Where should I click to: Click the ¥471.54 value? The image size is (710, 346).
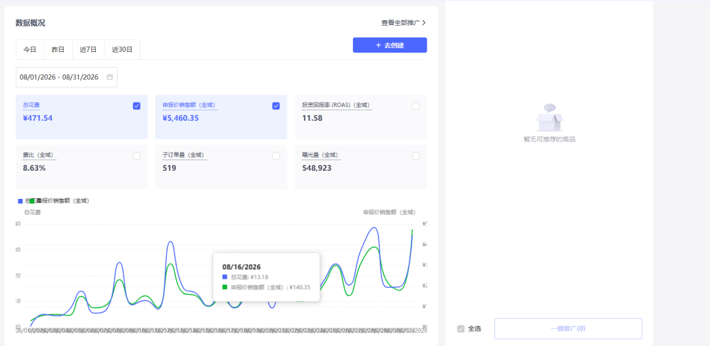tap(38, 118)
